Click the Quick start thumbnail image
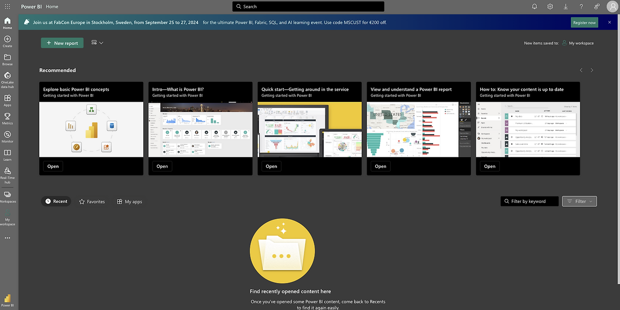 coord(310,129)
